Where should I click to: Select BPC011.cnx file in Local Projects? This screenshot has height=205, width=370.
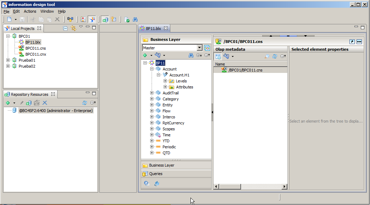36,54
